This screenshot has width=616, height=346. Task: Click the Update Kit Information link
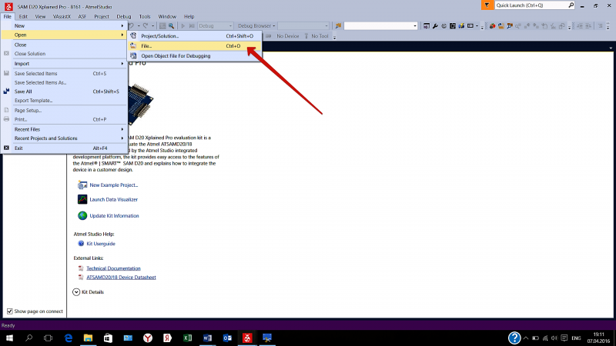[114, 216]
